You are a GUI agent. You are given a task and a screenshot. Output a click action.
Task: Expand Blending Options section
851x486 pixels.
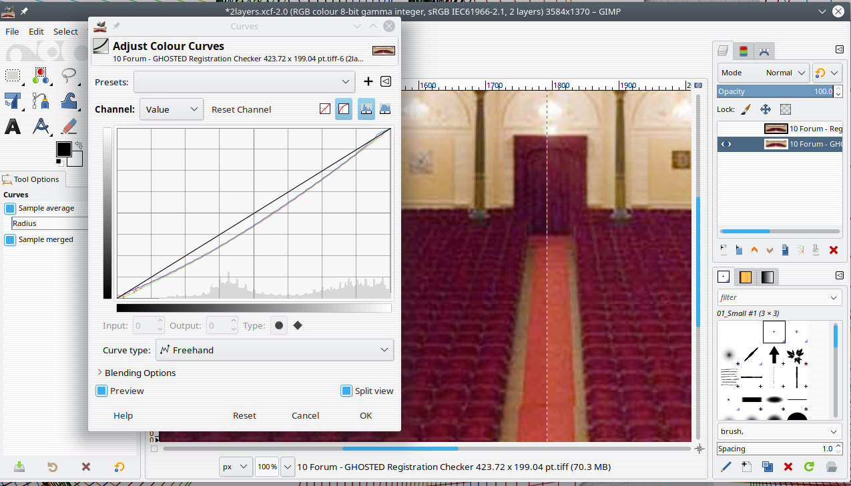137,373
